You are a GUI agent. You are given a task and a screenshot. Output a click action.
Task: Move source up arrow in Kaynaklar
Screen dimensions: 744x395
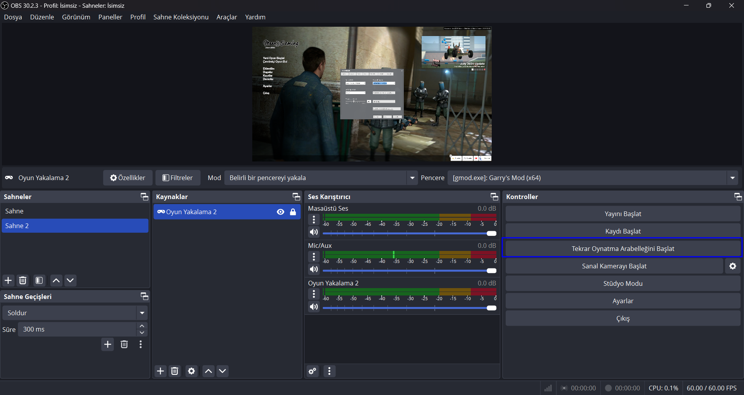click(208, 371)
